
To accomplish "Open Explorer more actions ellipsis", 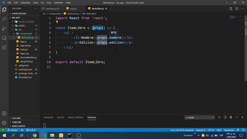I will coord(35,8).
